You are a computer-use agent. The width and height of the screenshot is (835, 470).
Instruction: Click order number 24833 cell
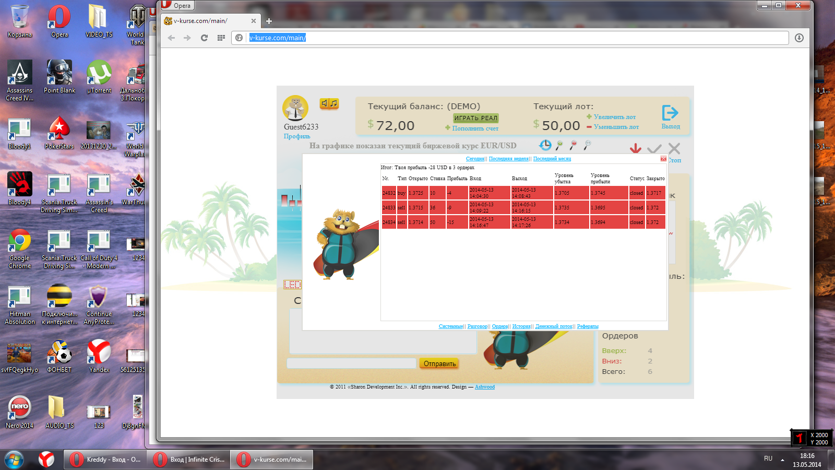tap(389, 207)
